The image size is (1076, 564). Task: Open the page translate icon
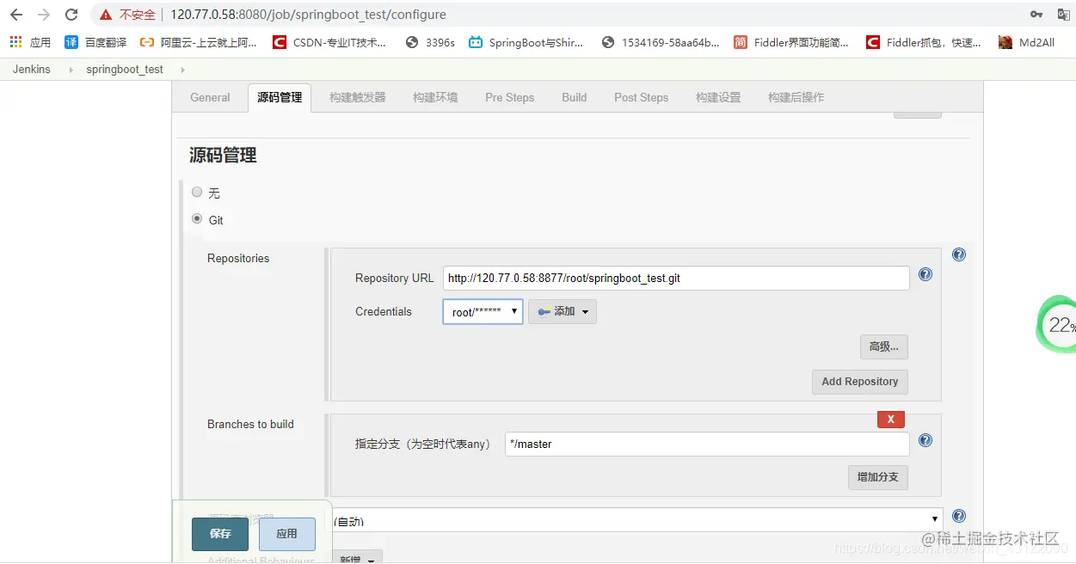(x=1064, y=15)
